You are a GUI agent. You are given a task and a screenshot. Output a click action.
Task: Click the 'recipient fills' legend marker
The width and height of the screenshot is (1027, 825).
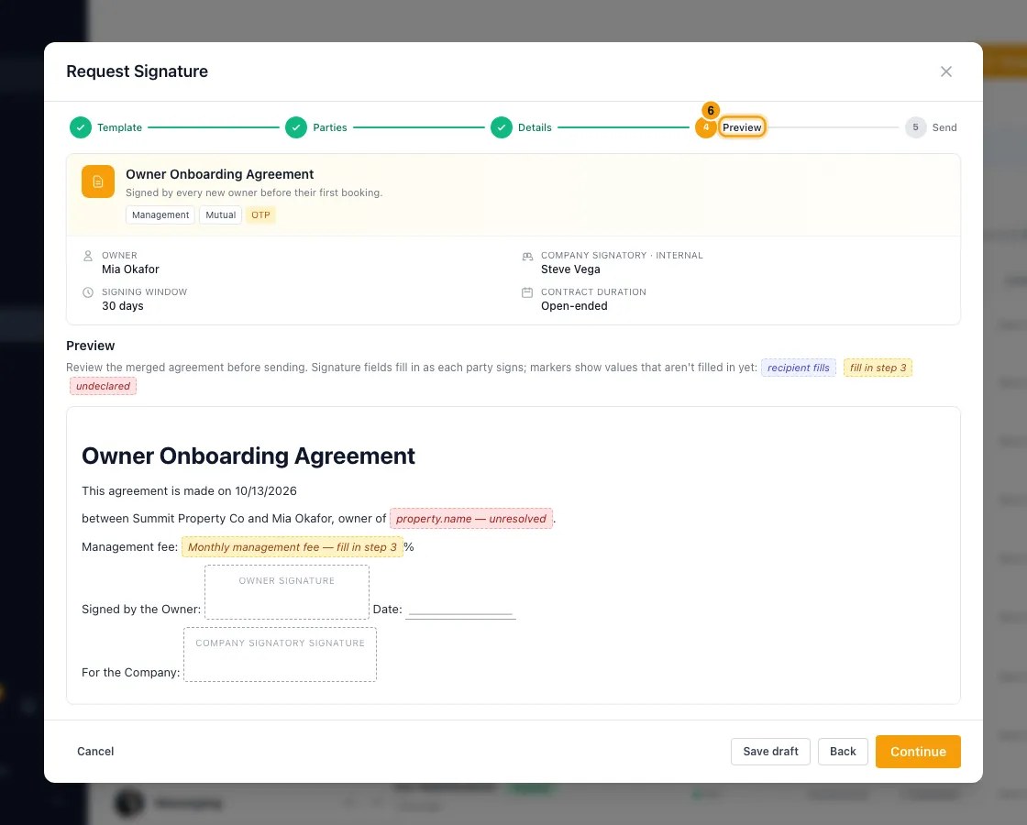(799, 368)
